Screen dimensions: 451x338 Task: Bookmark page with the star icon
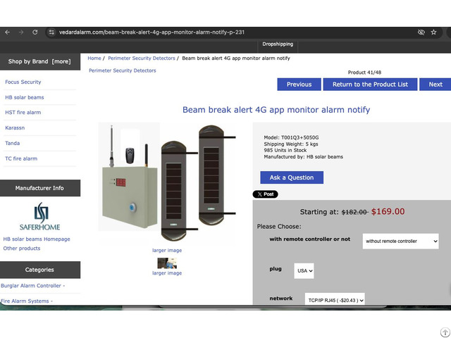pyautogui.click(x=433, y=32)
